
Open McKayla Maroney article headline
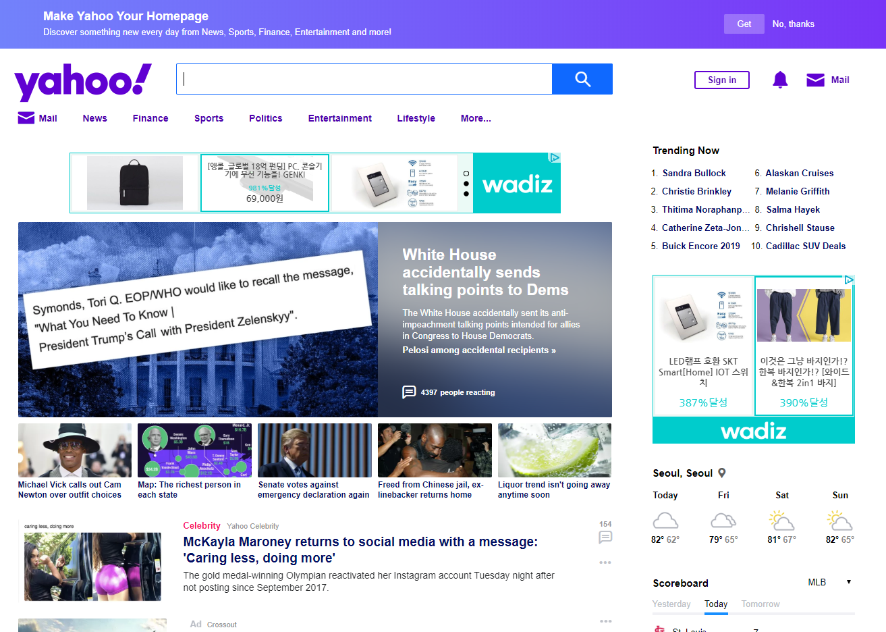coord(360,550)
